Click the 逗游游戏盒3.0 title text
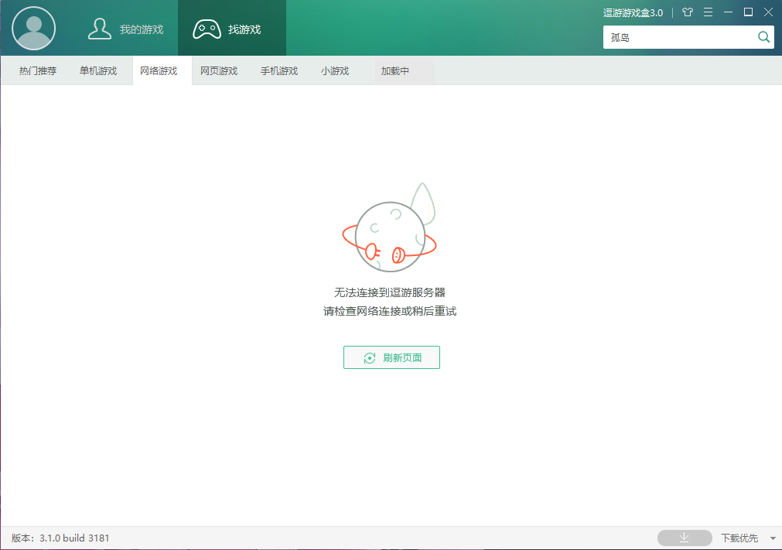This screenshot has width=782, height=550. pyautogui.click(x=633, y=13)
